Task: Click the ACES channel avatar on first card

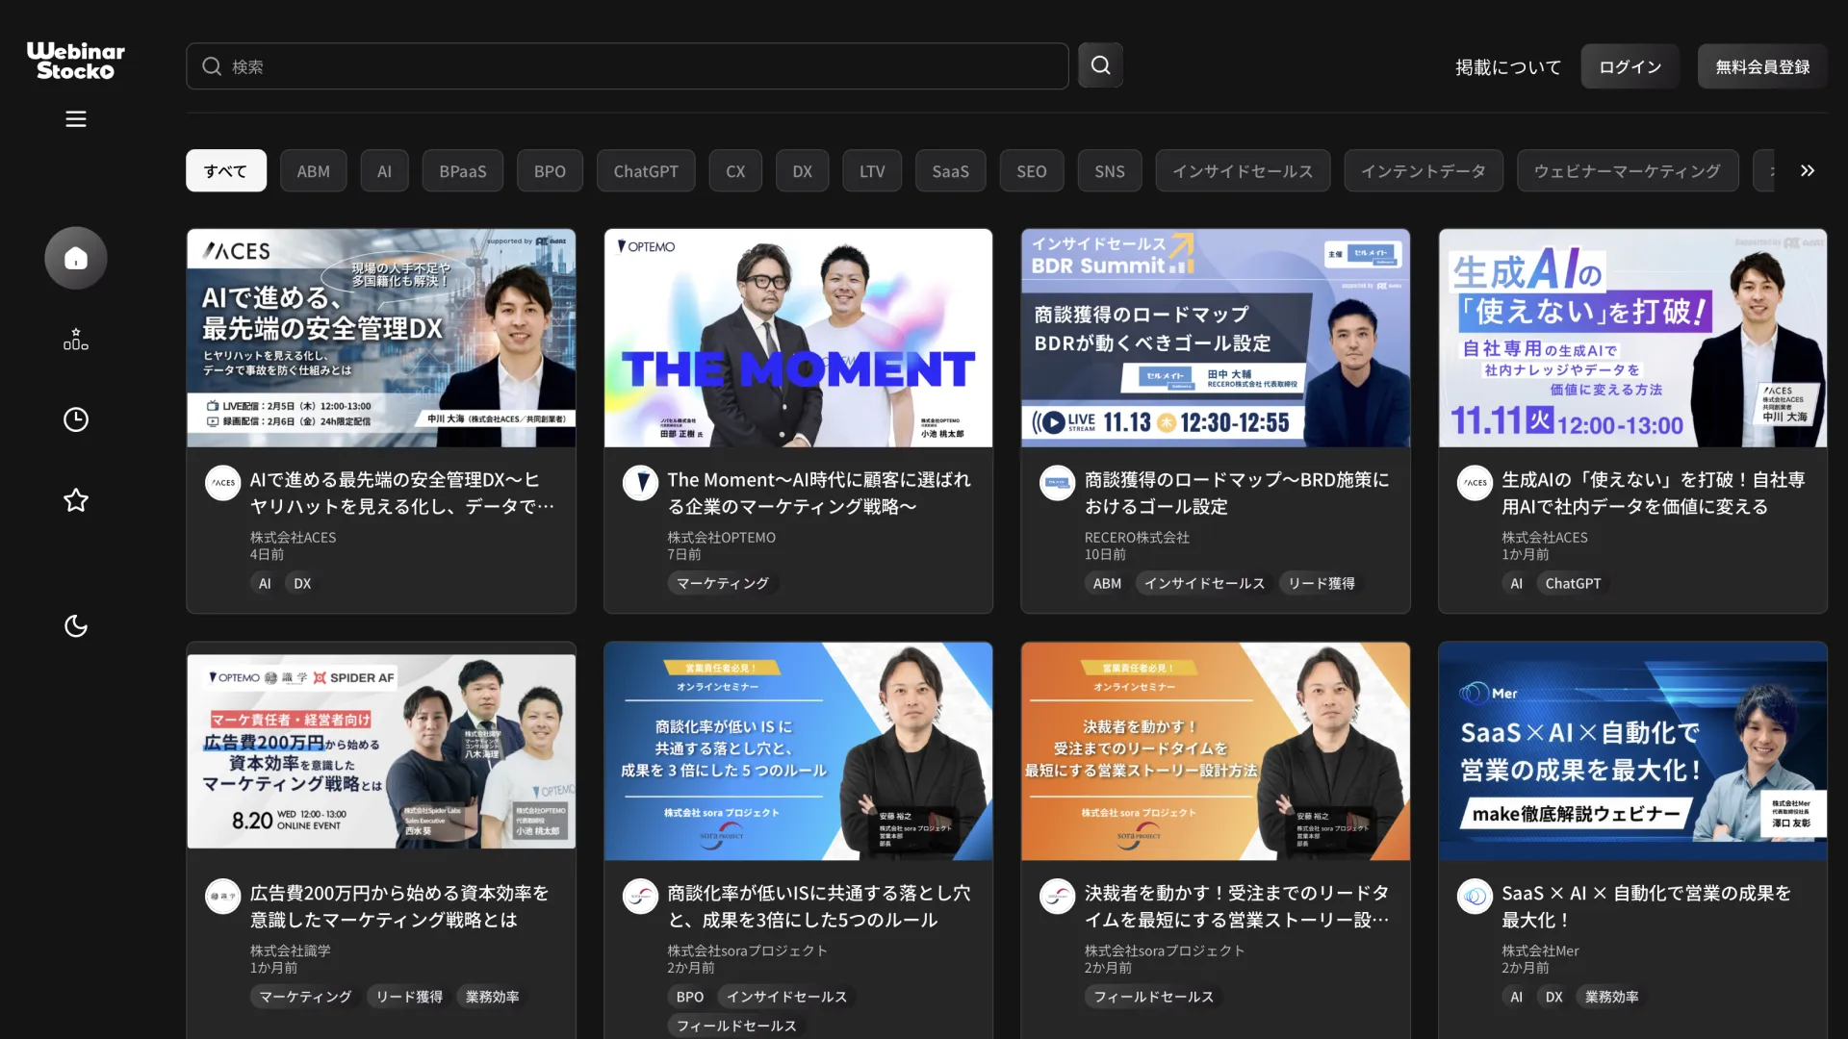Action: 222,483
